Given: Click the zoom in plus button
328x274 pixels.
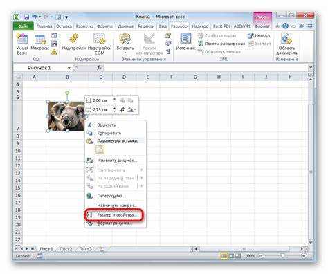Looking at the screenshot, I should [x=304, y=256].
